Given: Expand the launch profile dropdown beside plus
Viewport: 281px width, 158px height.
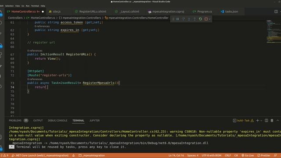Looking at the screenshot, I should pyautogui.click(x=261, y=121).
